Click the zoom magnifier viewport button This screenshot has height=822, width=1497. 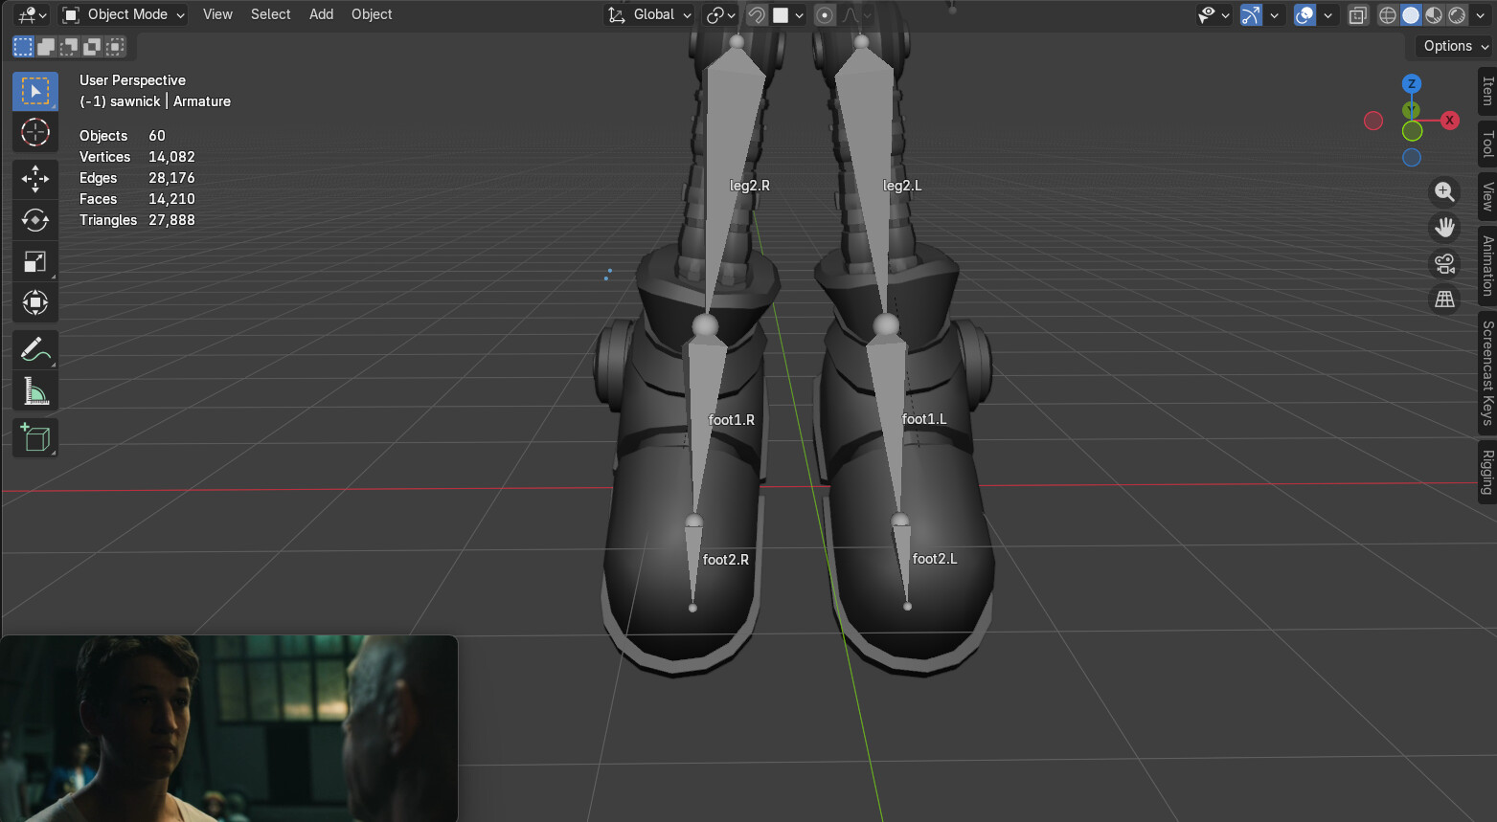click(x=1444, y=191)
